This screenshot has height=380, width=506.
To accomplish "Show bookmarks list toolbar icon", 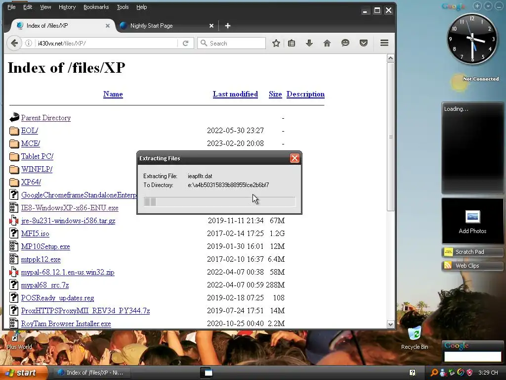I will pyautogui.click(x=292, y=43).
